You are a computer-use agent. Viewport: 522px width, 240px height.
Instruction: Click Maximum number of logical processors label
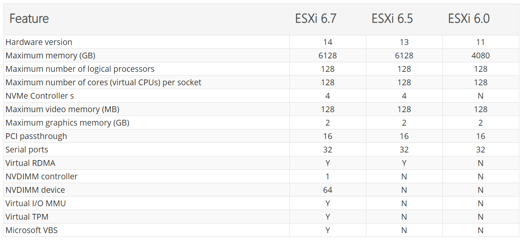point(80,69)
